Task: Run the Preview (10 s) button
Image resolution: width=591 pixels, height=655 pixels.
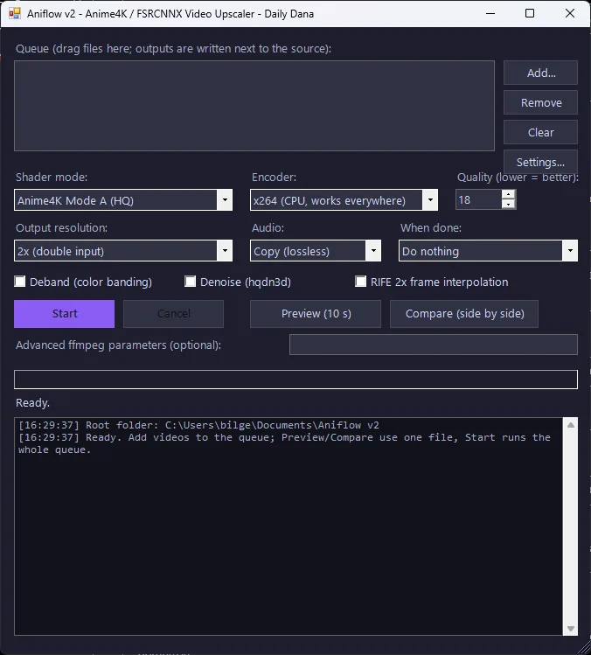Action: [x=316, y=314]
